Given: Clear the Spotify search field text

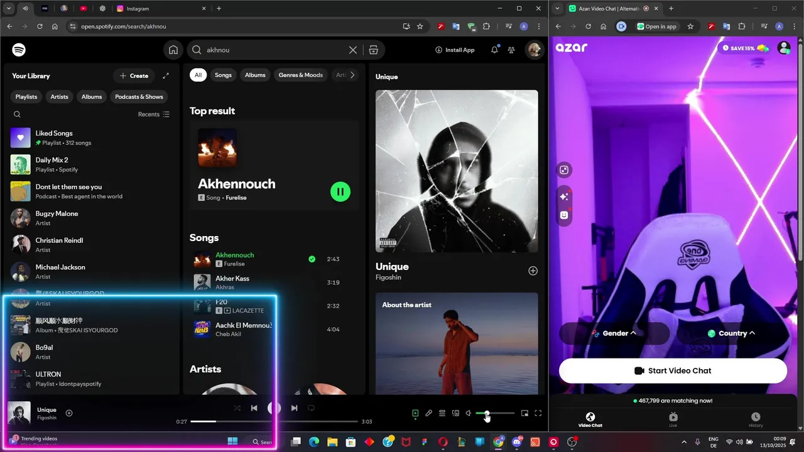Looking at the screenshot, I should point(353,50).
